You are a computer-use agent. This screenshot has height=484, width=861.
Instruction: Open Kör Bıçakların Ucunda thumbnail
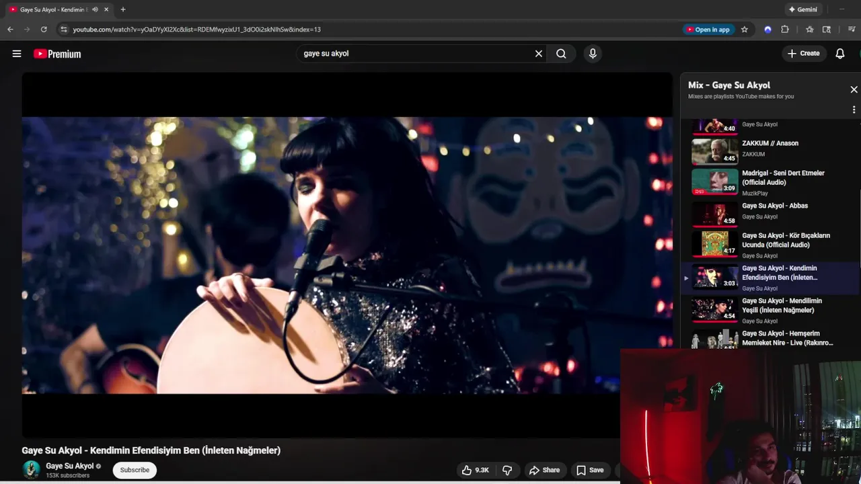coord(714,244)
